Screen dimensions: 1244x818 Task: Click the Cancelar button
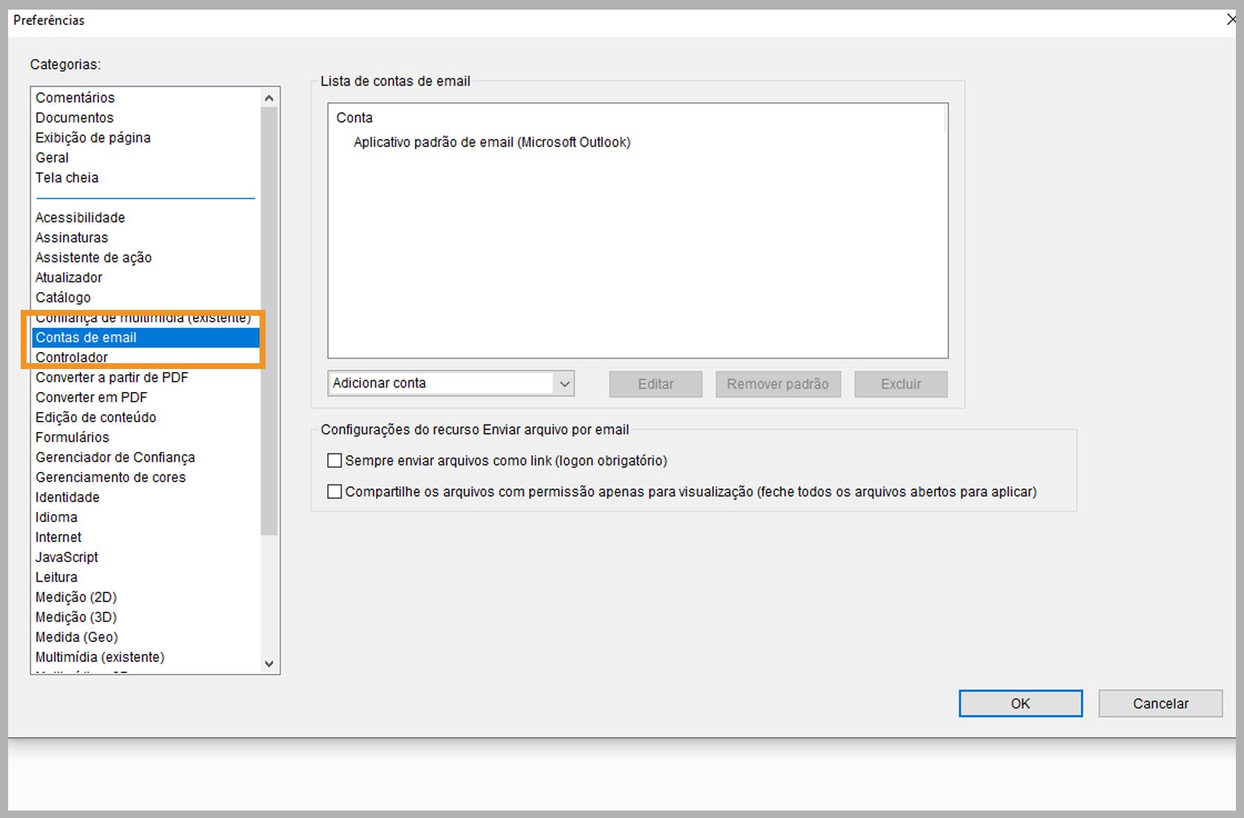pyautogui.click(x=1160, y=703)
